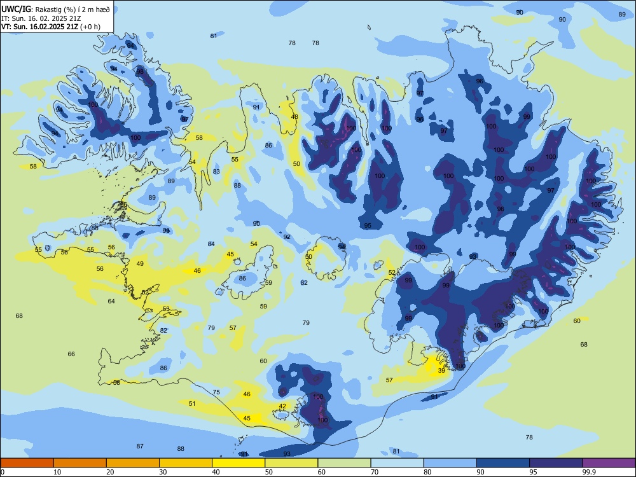The height and width of the screenshot is (477, 636).
Task: Click the humidity value 42 on the map
Action: (x=282, y=406)
